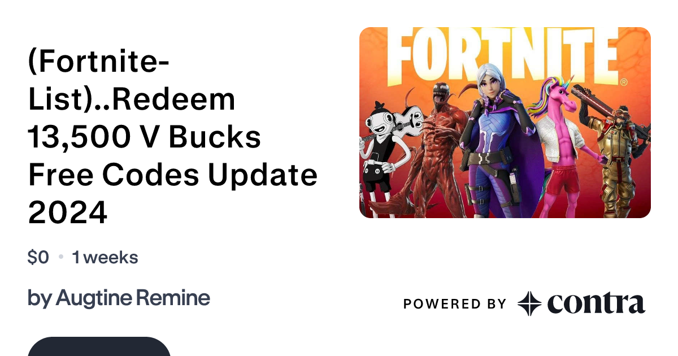This screenshot has height=356, width=678.
Task: Click the dot separator between price and duration
Action: [x=61, y=258]
